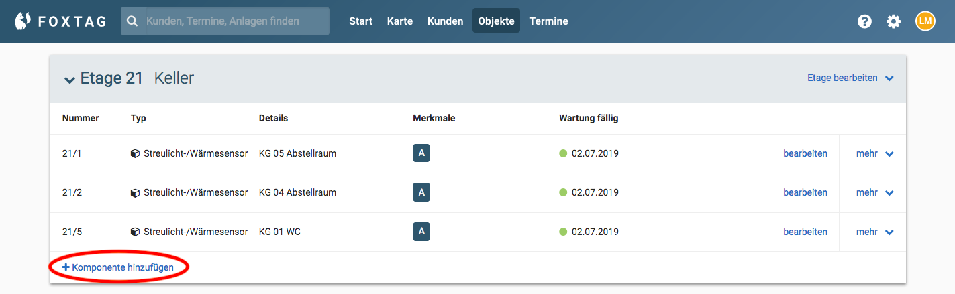Screen dimensions: 955x294
Task: Click the A badge in row 21/2
Action: coord(421,193)
